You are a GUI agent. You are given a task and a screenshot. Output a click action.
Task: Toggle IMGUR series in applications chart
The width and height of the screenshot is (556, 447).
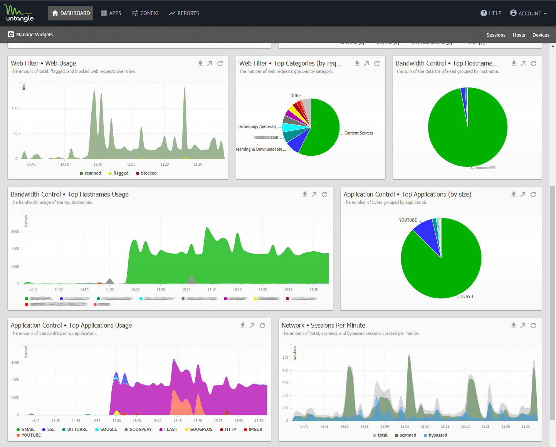(x=253, y=429)
